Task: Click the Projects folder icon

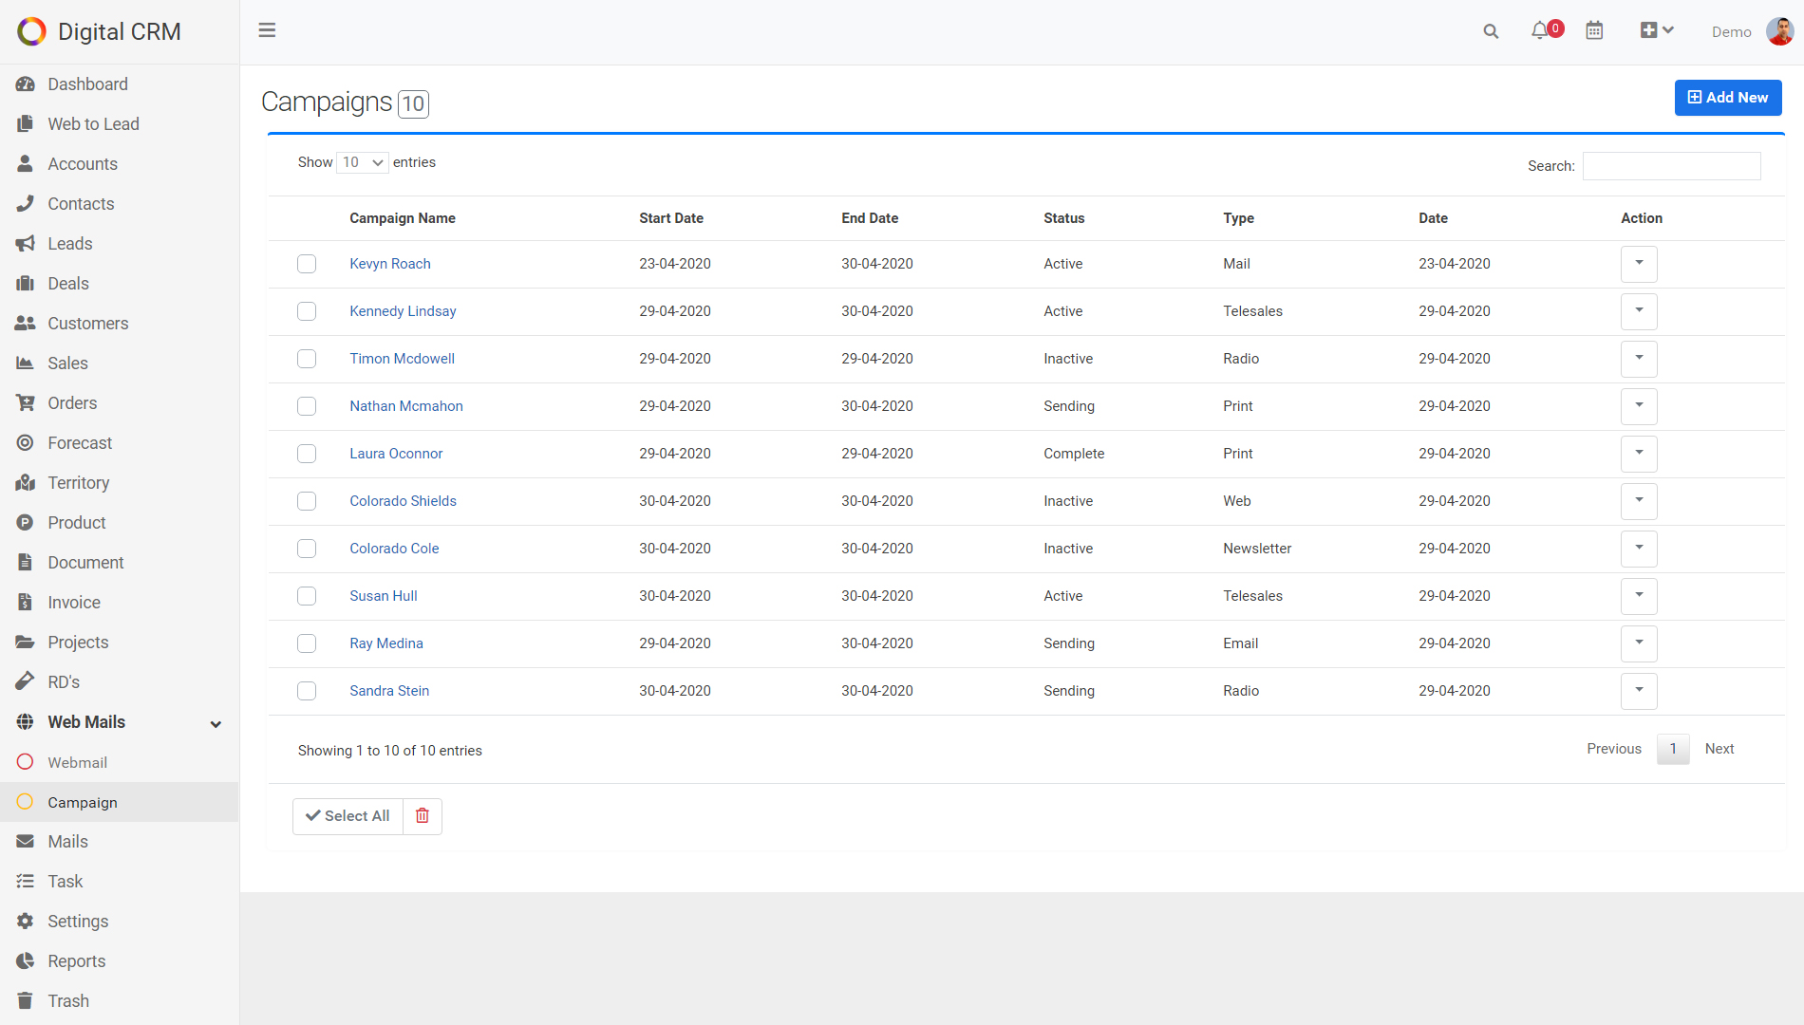Action: pos(26,643)
